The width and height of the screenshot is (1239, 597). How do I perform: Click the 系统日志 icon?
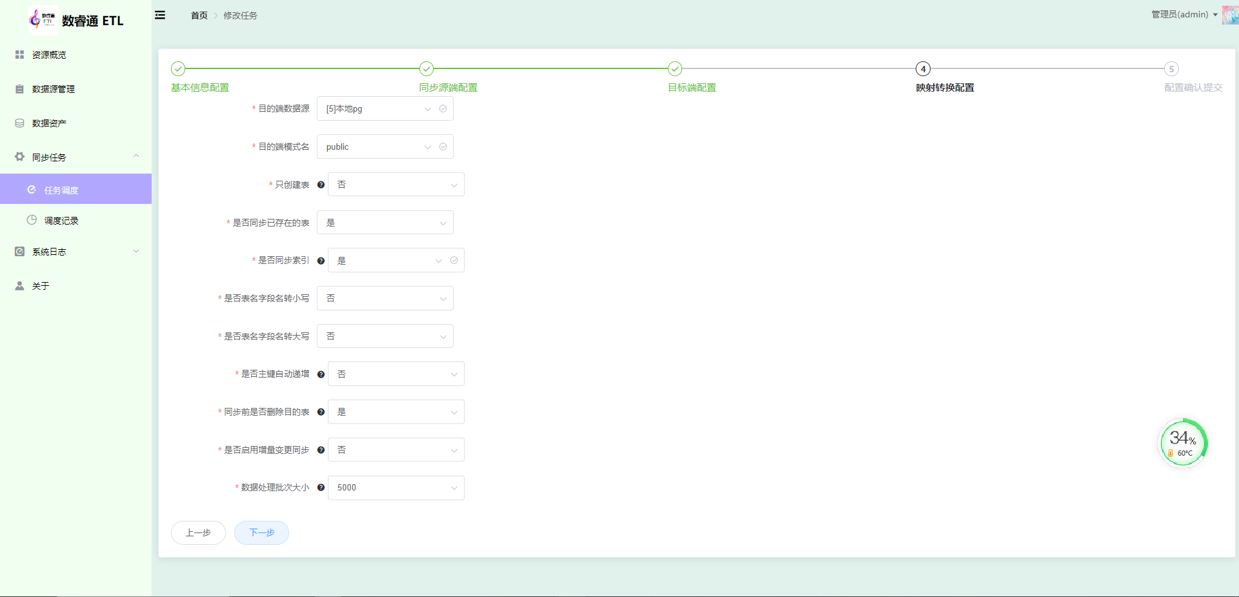[19, 252]
